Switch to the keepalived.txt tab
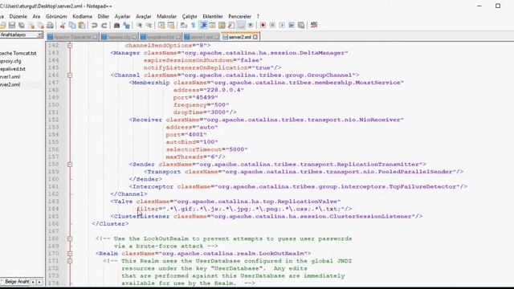This screenshot has height=289, width=514. [x=160, y=37]
